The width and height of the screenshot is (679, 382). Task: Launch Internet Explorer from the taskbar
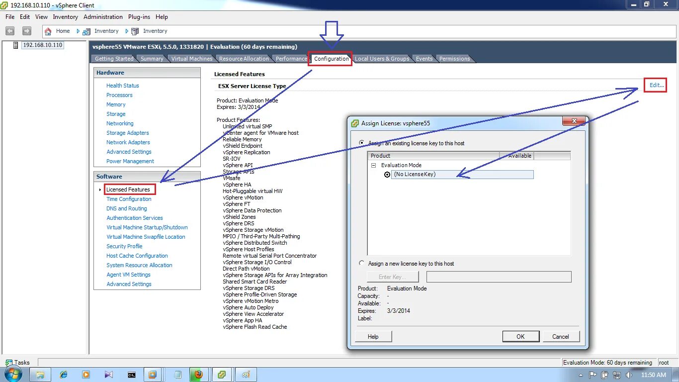[x=63, y=375]
